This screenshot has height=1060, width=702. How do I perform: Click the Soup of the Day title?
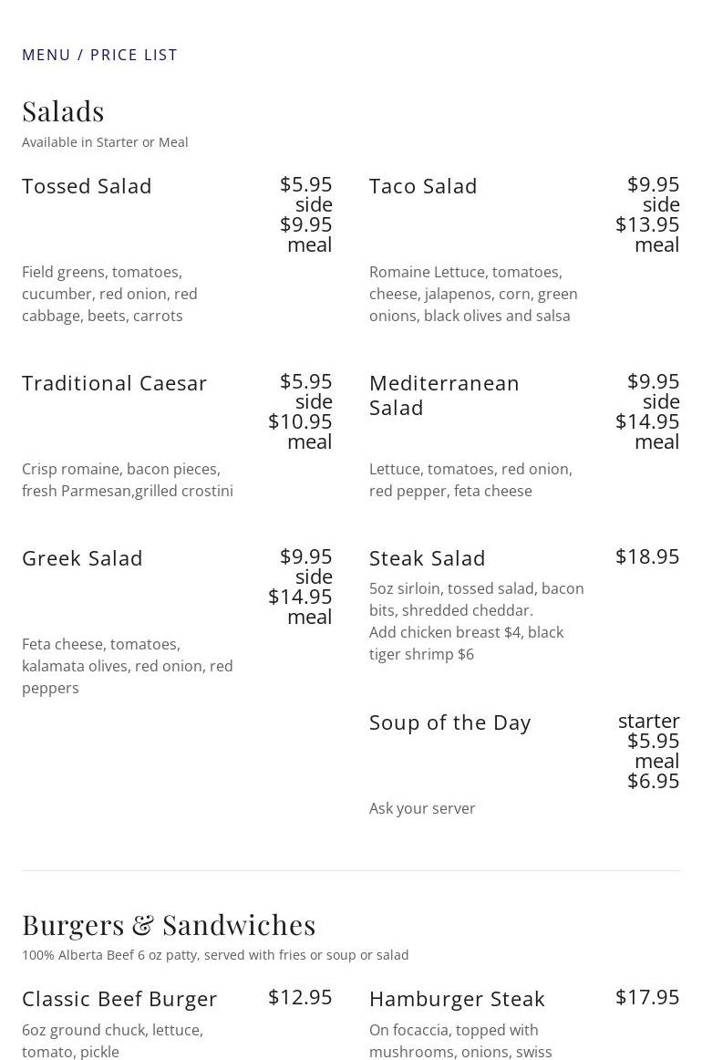tap(449, 722)
